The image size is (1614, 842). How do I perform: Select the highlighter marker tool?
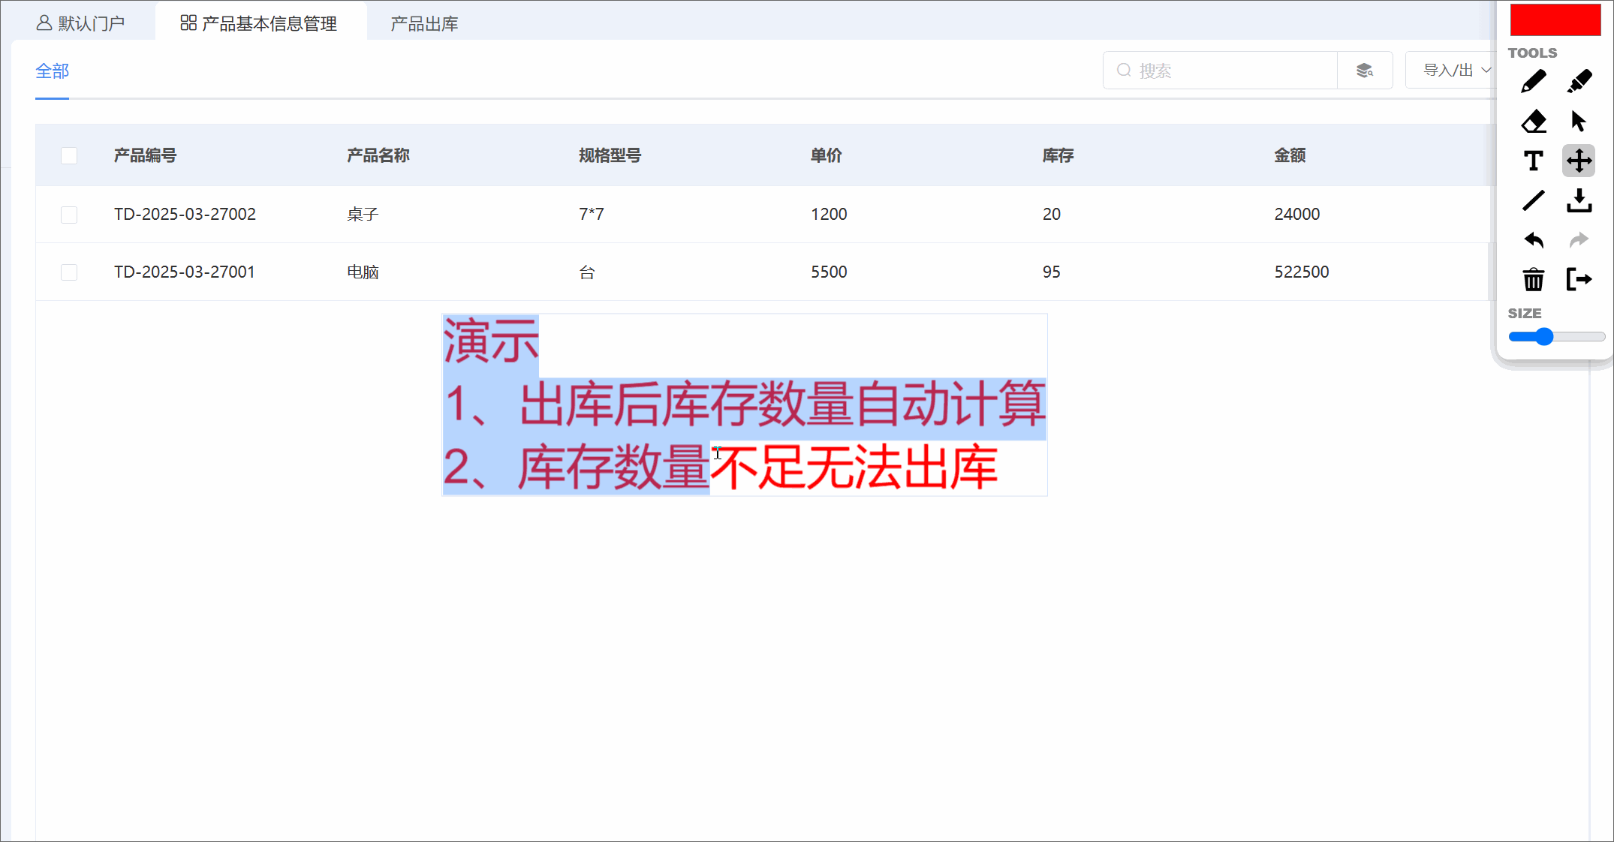1579,82
